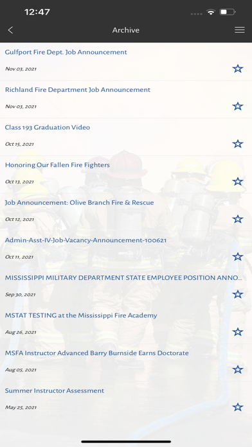
Task: Star the Barry Burnside Earns Doctorate post
Action: click(237, 370)
